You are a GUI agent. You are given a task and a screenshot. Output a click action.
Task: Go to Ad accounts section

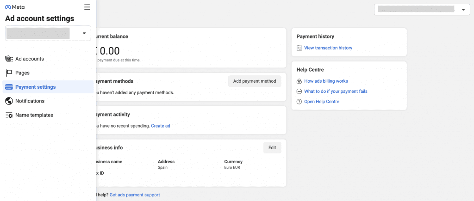point(48,59)
